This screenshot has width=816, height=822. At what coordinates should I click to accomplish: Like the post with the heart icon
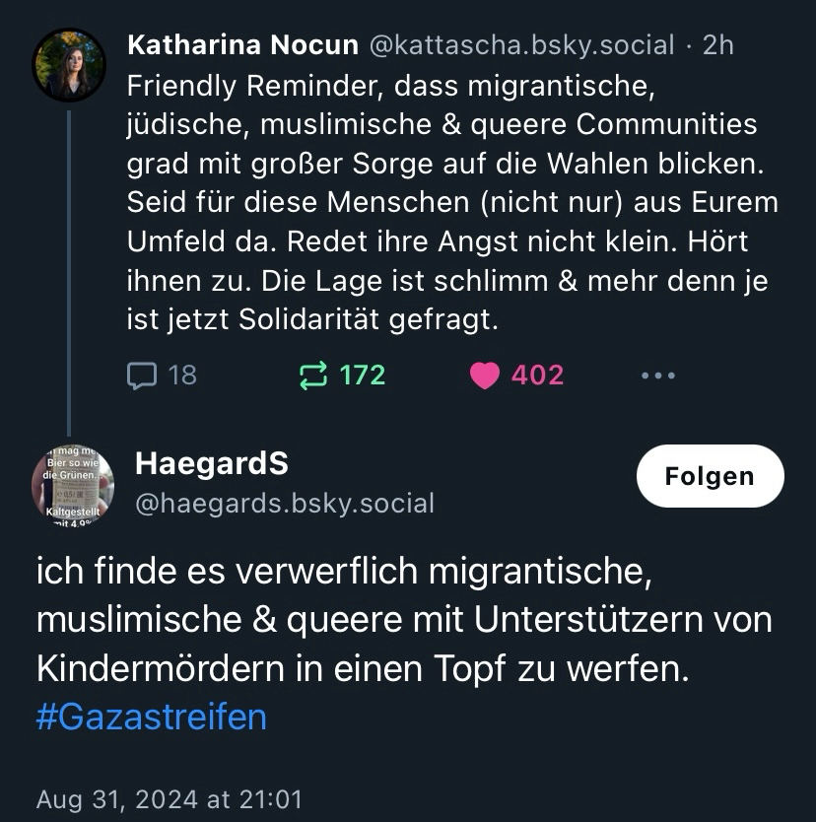point(485,376)
